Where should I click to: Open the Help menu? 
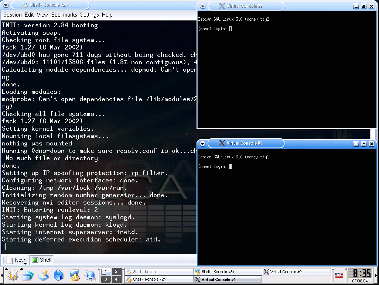[x=107, y=15]
